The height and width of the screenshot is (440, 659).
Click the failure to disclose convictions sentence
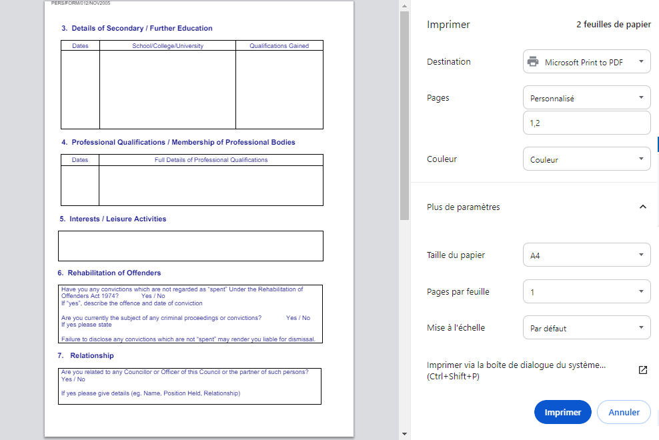click(188, 339)
